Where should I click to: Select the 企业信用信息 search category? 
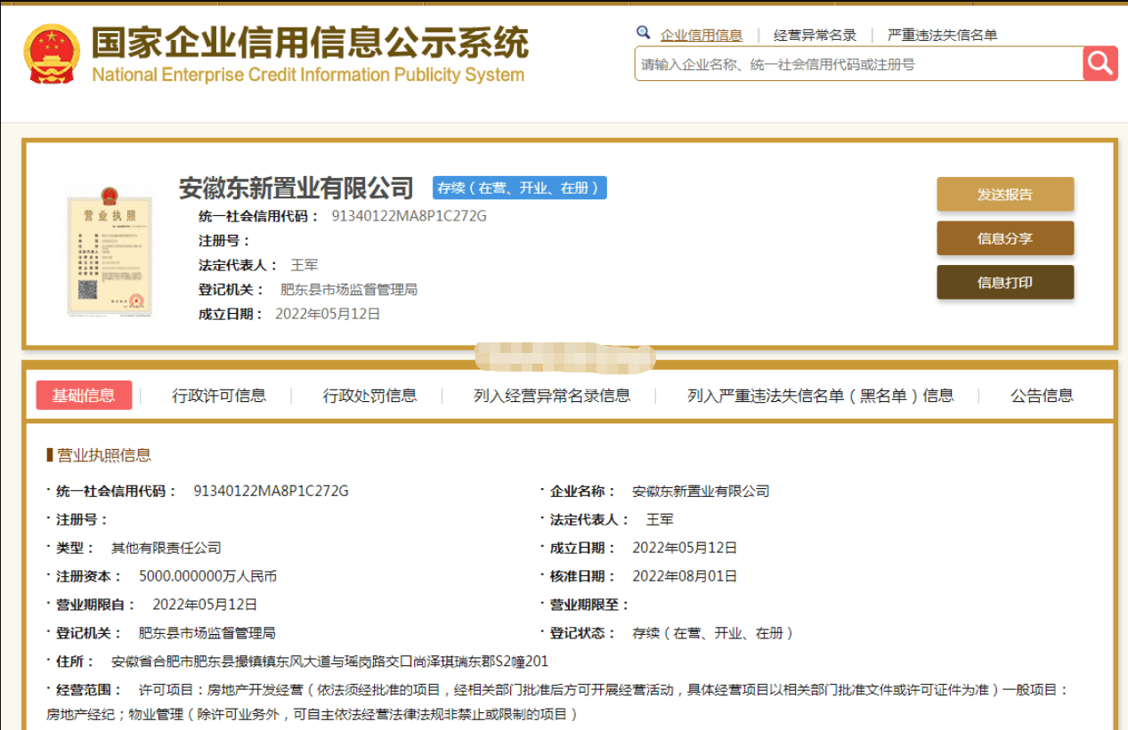click(701, 36)
